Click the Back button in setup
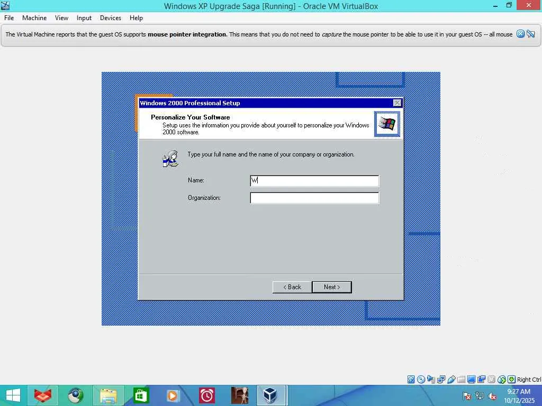Viewport: 542px width, 406px height. [x=292, y=287]
